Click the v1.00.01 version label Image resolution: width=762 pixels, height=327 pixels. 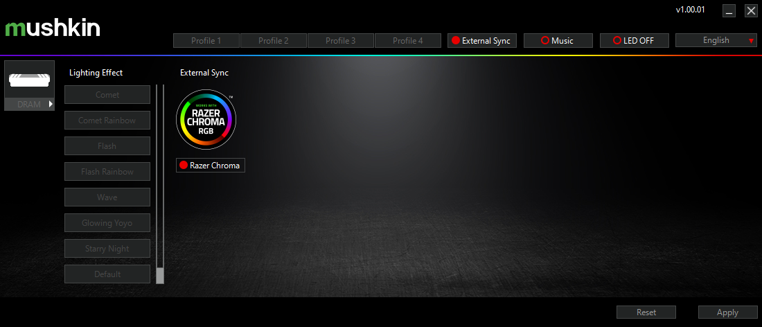pos(690,10)
